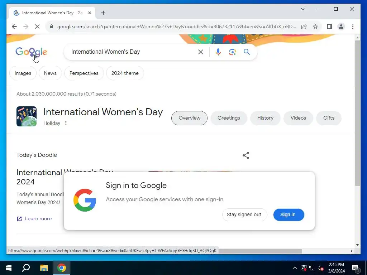
Task: Click the scroll right arrow
Action: coord(351,251)
